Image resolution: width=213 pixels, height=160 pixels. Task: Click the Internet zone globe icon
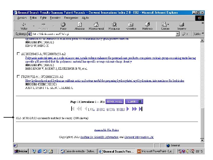[x=168, y=145]
